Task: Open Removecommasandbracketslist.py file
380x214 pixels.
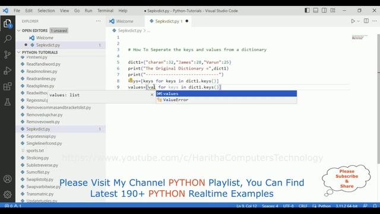Action: (x=59, y=108)
